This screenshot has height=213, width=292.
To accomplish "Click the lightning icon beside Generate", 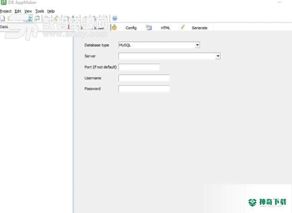I will [183, 27].
